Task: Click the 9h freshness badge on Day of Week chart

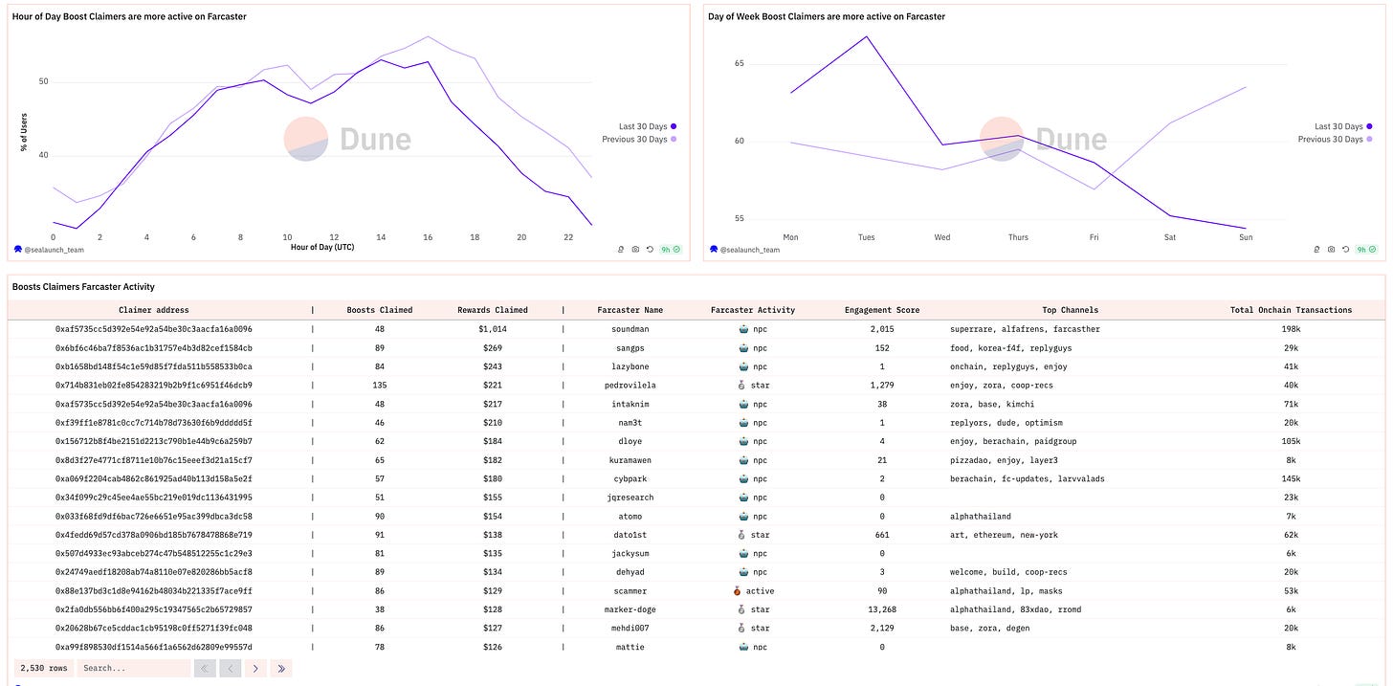Action: (x=1365, y=249)
